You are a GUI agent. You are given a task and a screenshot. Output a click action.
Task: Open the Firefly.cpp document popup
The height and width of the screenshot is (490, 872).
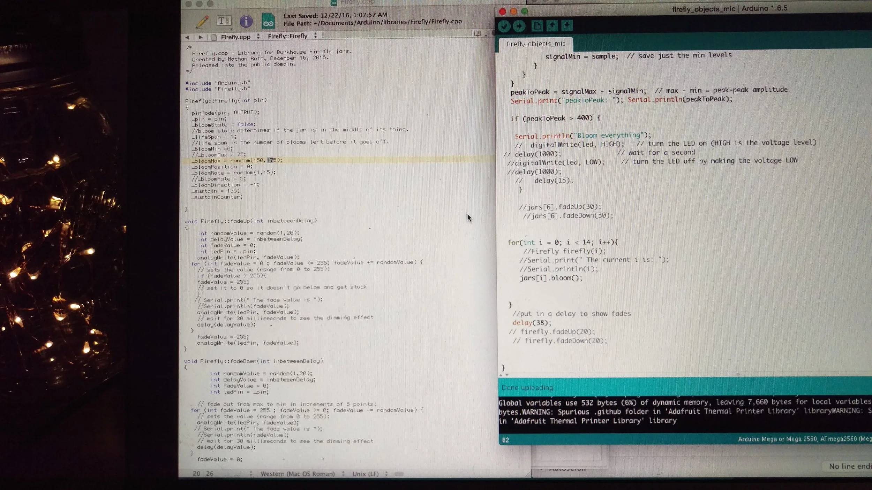coord(236,37)
